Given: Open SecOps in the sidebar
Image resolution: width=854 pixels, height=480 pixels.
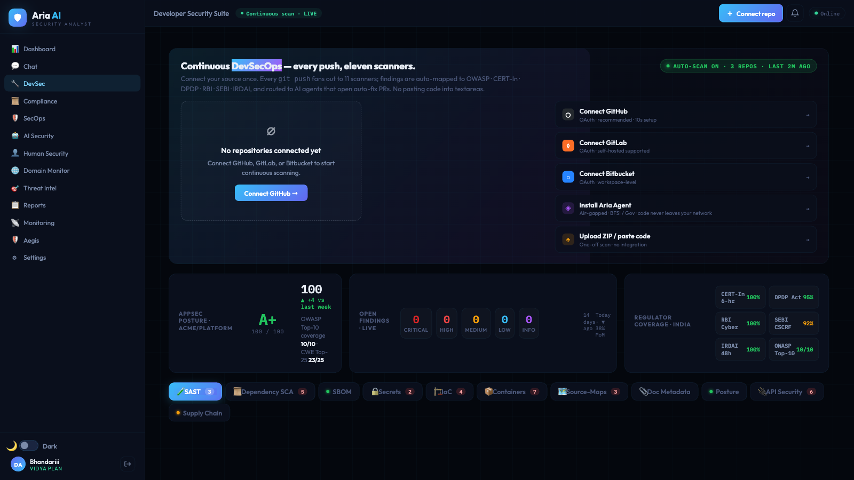Looking at the screenshot, I should pyautogui.click(x=72, y=118).
